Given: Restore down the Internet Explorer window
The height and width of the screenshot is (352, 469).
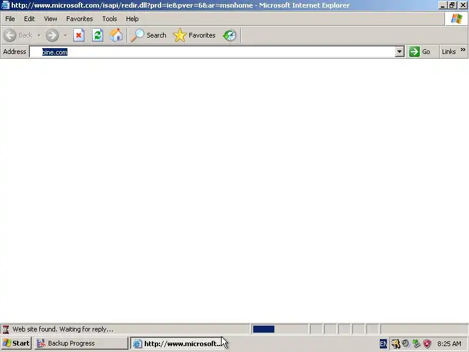Looking at the screenshot, I should (x=452, y=5).
